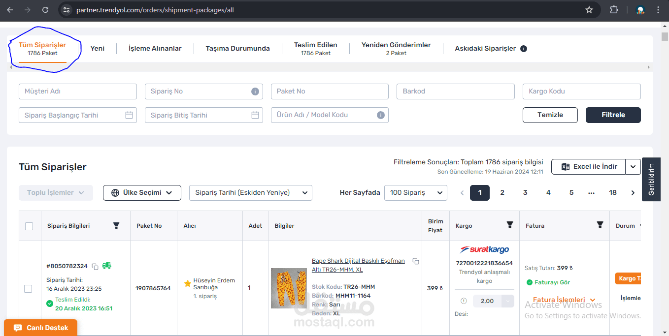Open calendar icon for Sipariş Başlangıç Tarihi
The image size is (669, 336).
[x=129, y=115]
